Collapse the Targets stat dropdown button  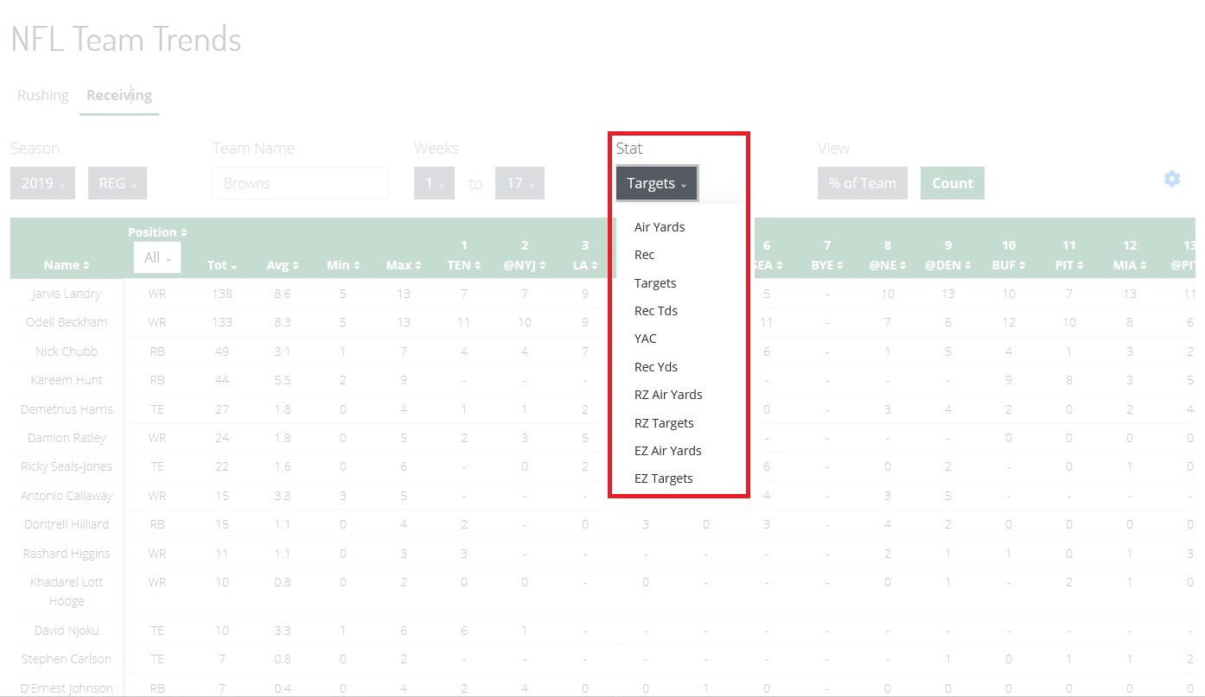(656, 183)
